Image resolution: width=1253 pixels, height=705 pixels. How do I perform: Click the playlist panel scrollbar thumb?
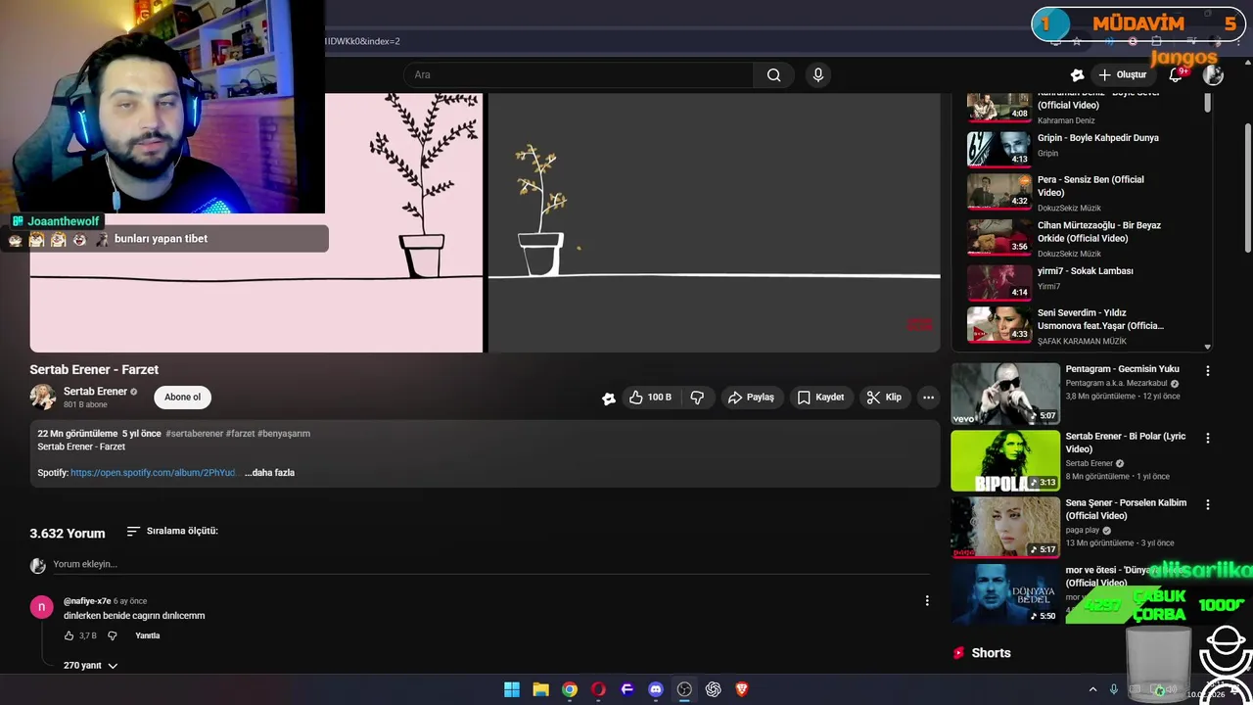1207,102
